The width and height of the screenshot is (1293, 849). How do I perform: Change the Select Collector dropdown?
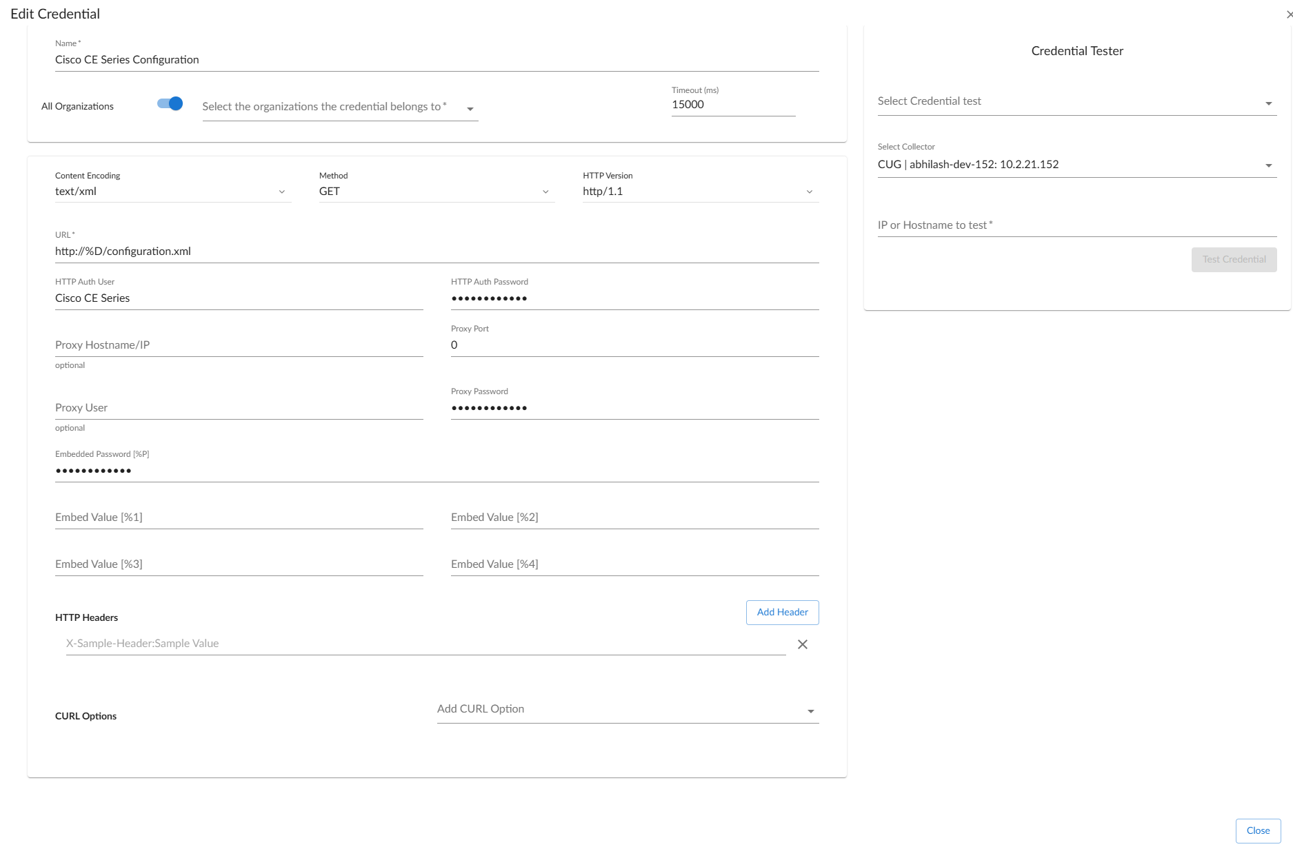click(1076, 165)
